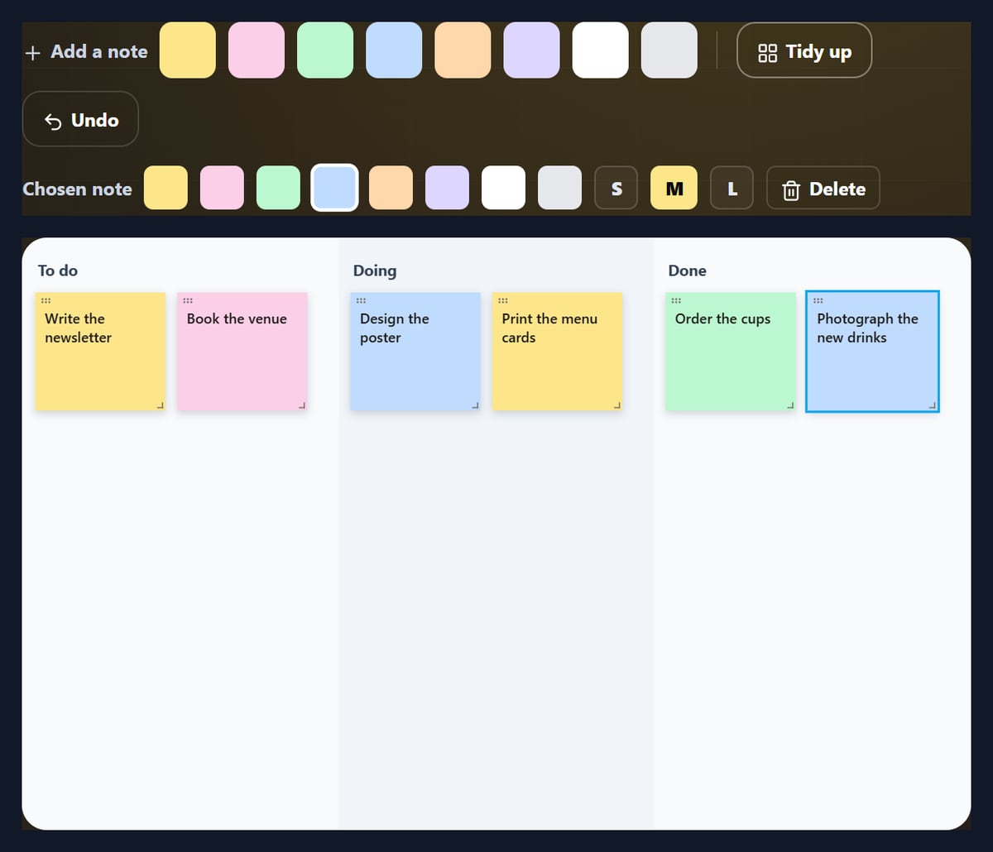Image resolution: width=993 pixels, height=852 pixels.
Task: Select the Write the newsletter note text
Action: 78,328
